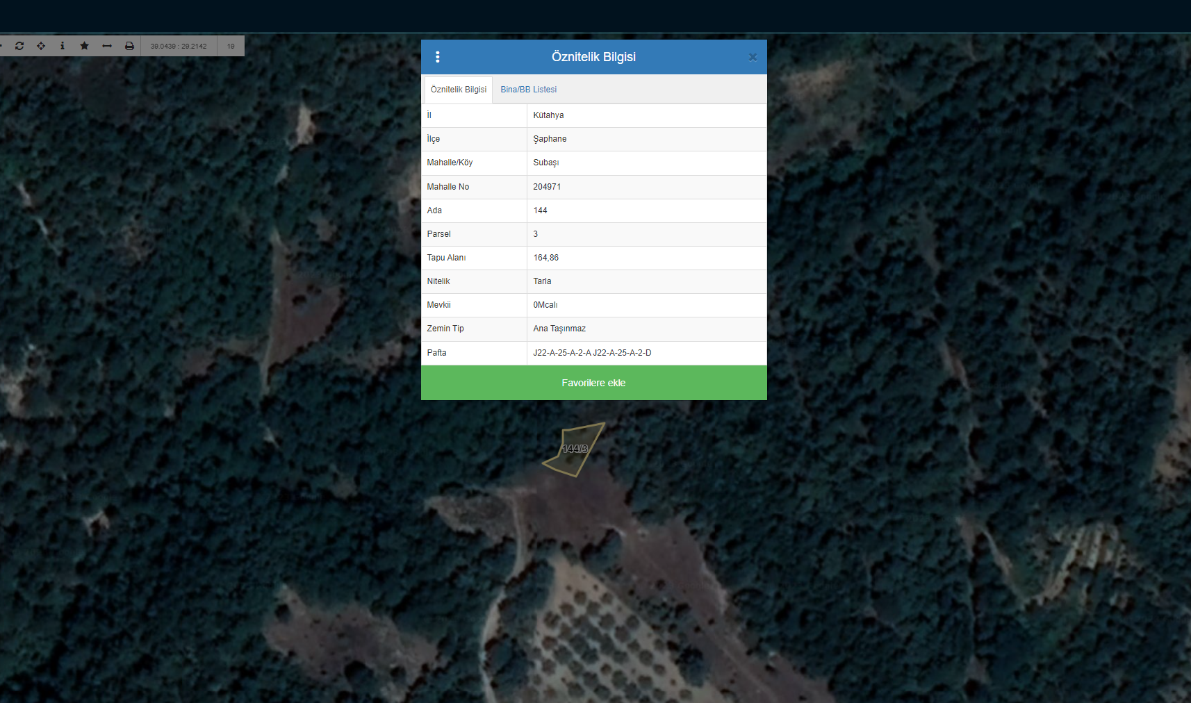Select the distance measure arrow tool
The width and height of the screenshot is (1191, 703).
click(107, 46)
